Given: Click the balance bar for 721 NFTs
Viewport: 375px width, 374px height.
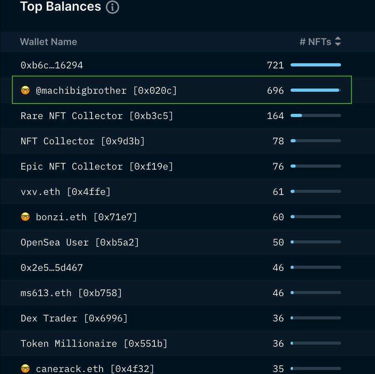Looking at the screenshot, I should click(315, 65).
